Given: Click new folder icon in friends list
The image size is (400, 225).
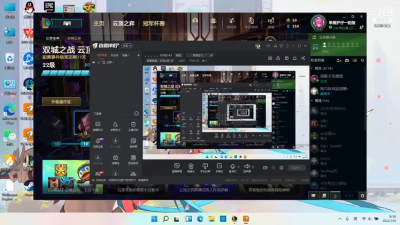Looking at the screenshot, I should 347,60.
